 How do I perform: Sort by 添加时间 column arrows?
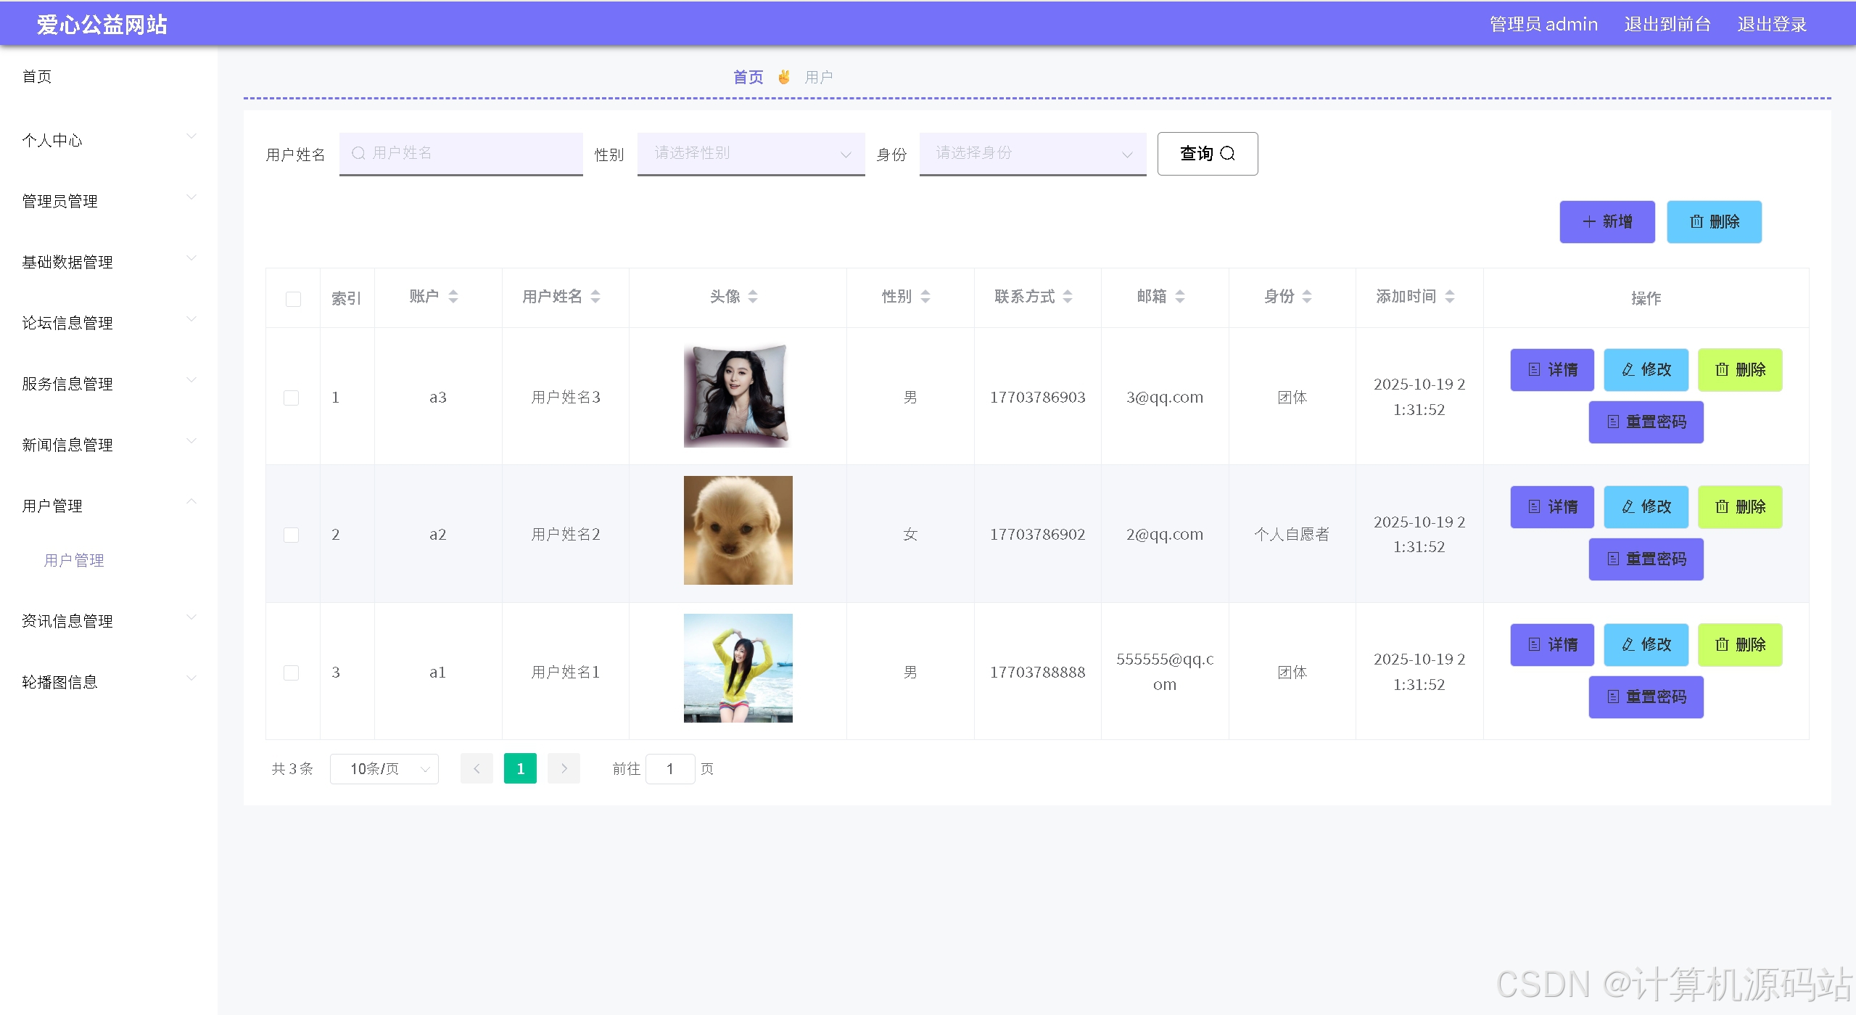point(1450,296)
